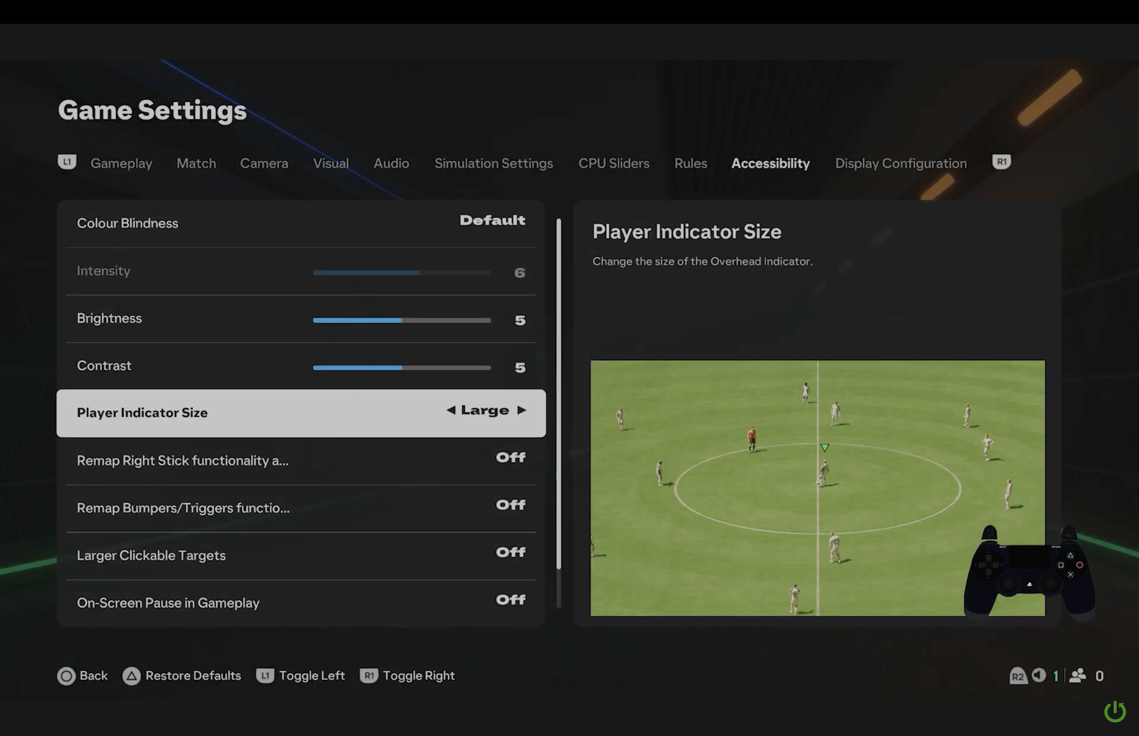Image resolution: width=1139 pixels, height=736 pixels.
Task: Open the Simulation Settings tab
Action: (493, 163)
